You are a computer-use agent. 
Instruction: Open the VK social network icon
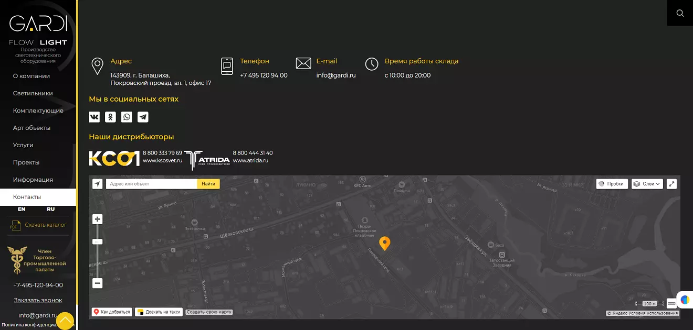pos(94,117)
